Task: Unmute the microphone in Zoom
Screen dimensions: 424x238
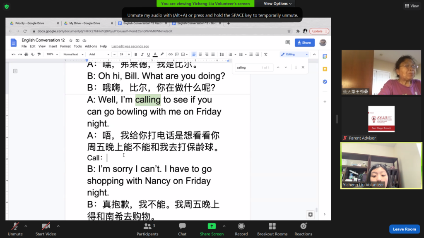Action: tap(15, 229)
